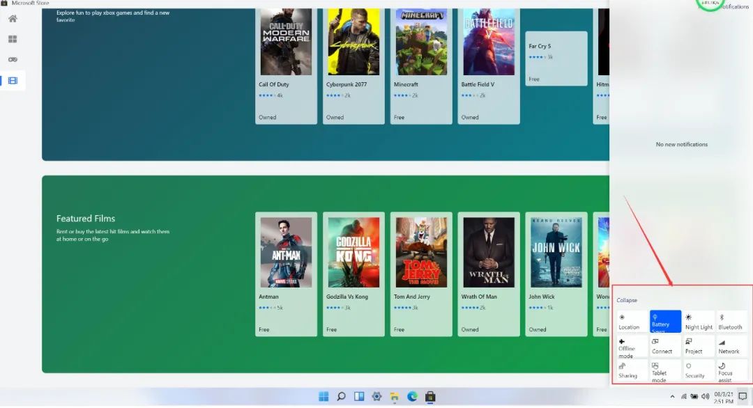Click the Connect quick action tile
753x408 pixels.
pyautogui.click(x=665, y=346)
